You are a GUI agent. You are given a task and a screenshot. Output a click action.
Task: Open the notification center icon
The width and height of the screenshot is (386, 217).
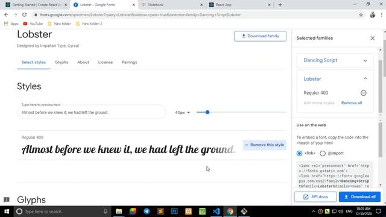click(378, 212)
